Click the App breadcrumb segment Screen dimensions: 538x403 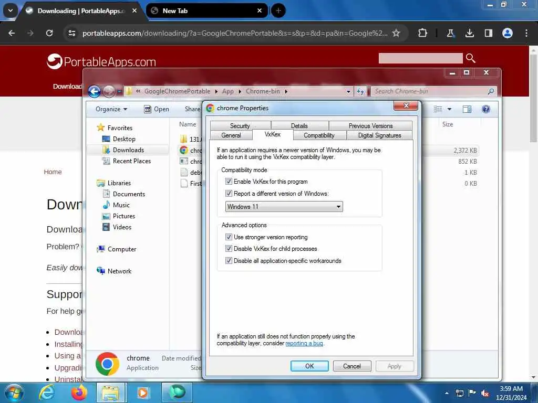click(x=228, y=91)
